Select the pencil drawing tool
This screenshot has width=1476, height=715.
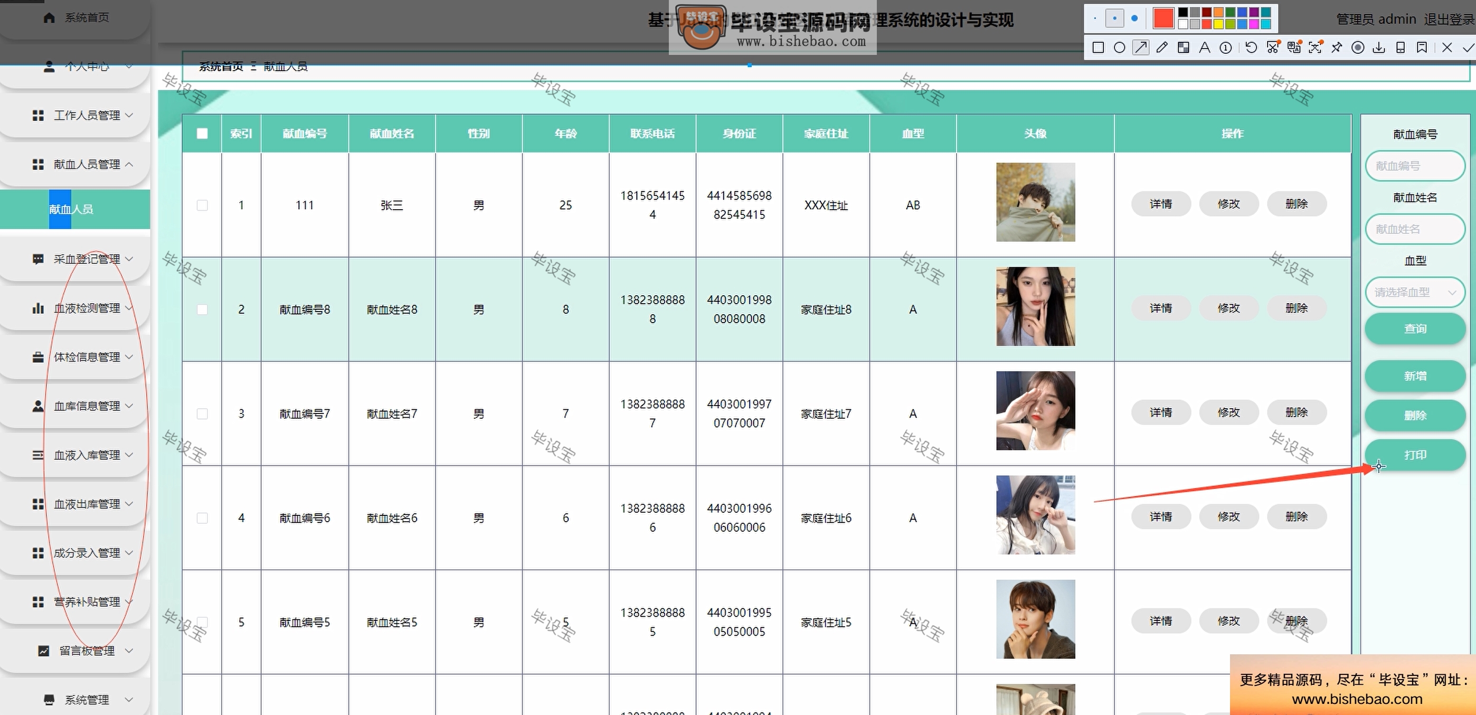click(1161, 48)
